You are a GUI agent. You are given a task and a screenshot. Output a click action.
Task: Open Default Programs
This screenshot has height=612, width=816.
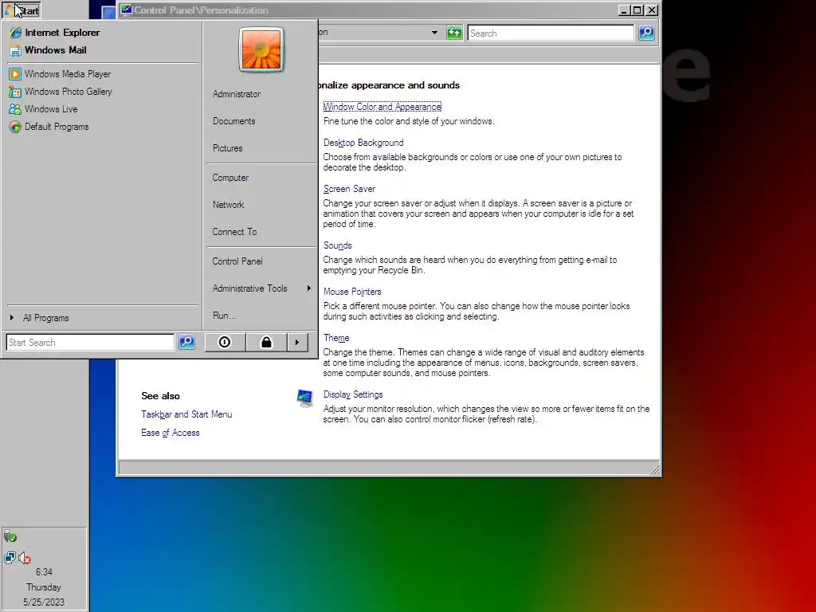coord(49,127)
